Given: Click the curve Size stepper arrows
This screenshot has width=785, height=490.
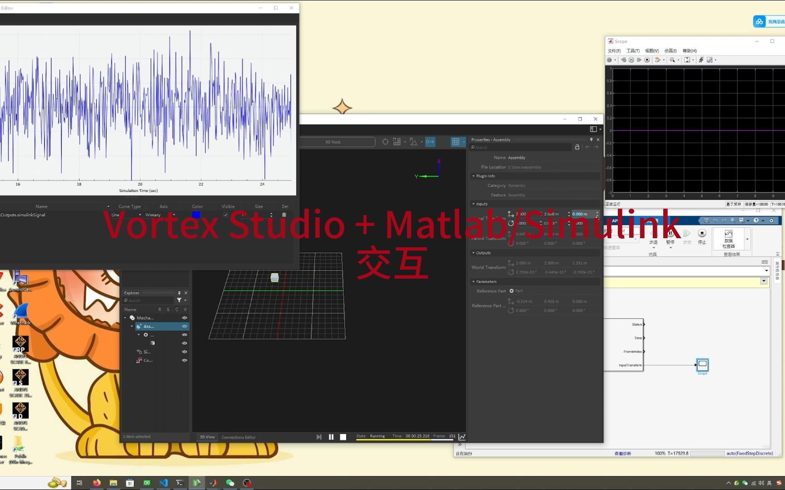Looking at the screenshot, I should (271, 215).
